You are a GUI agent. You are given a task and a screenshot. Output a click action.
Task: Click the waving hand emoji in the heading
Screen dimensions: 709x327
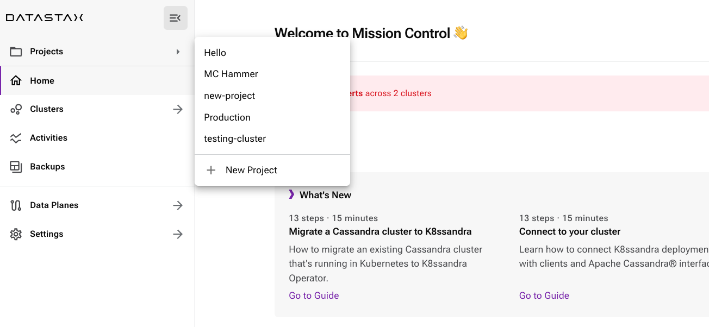coord(460,33)
